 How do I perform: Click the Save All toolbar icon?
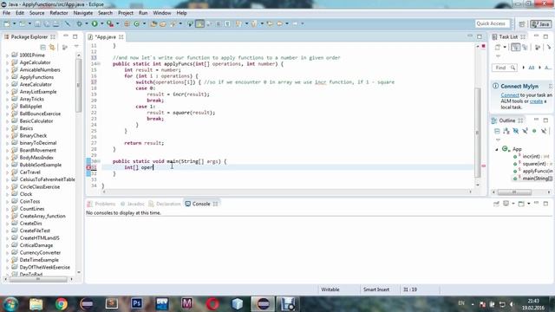coord(47,23)
